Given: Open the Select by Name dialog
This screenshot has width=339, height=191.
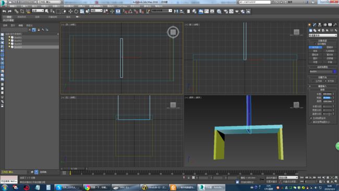Looking at the screenshot, I should (x=52, y=11).
